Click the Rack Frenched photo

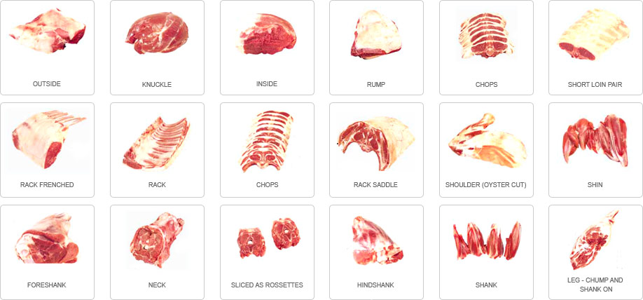tap(49, 139)
